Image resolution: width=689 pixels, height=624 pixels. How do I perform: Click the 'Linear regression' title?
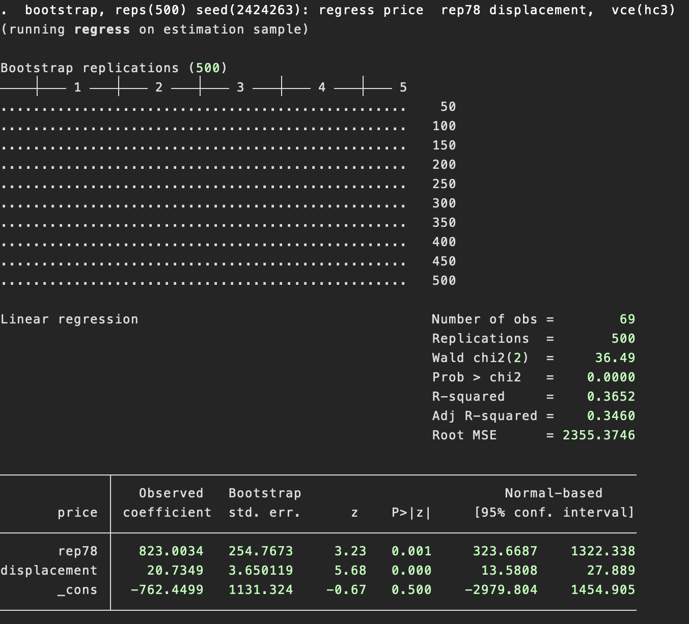point(69,319)
